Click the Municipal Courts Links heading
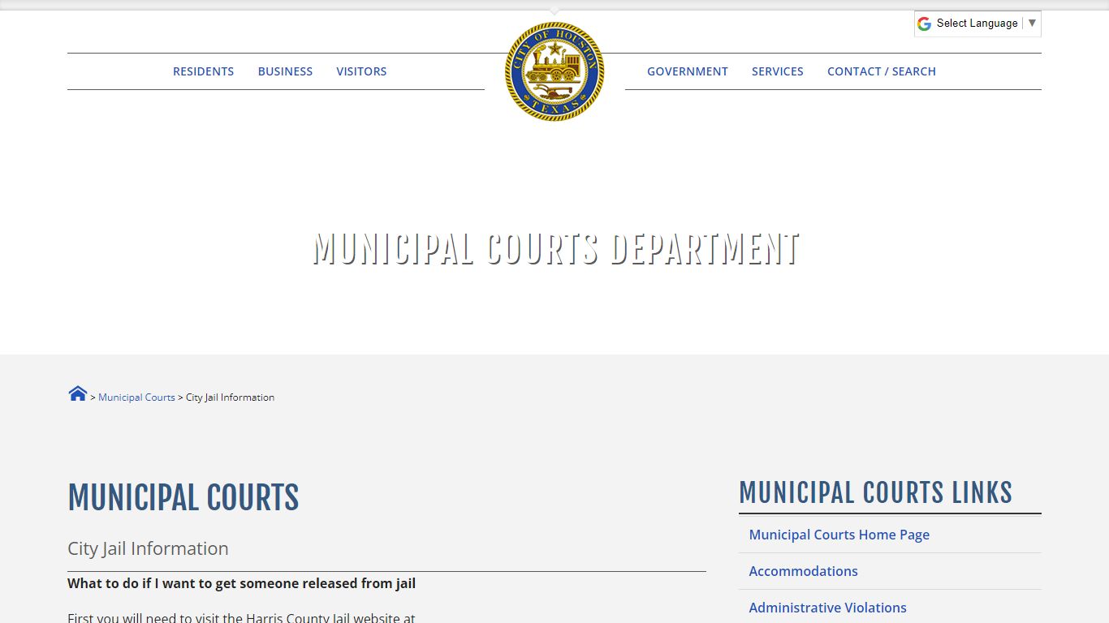This screenshot has width=1109, height=623. 875,492
